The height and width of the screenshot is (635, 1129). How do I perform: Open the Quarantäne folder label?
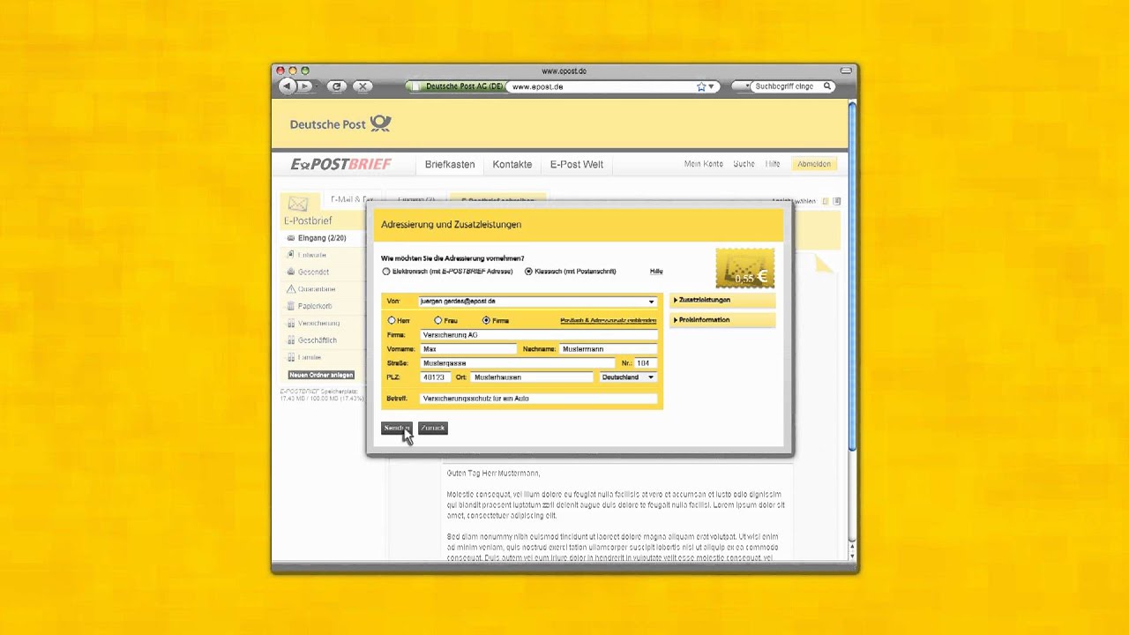pos(317,289)
